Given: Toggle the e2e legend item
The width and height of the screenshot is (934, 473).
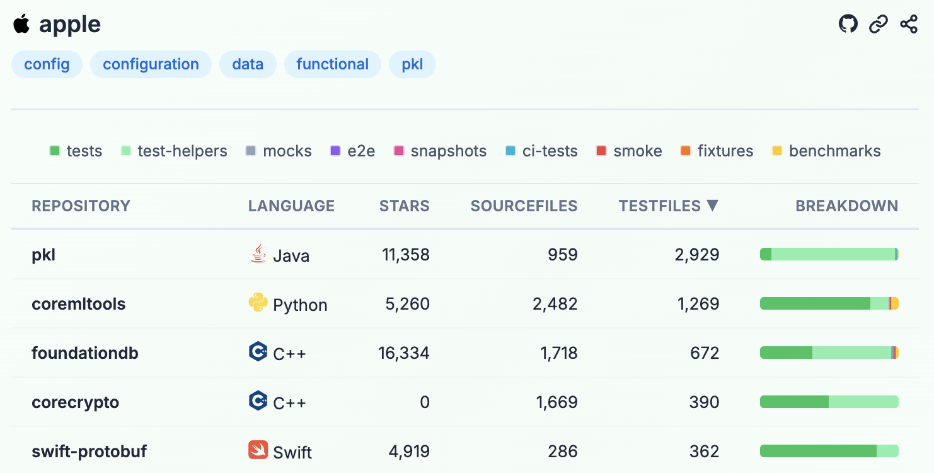Looking at the screenshot, I should click(353, 151).
